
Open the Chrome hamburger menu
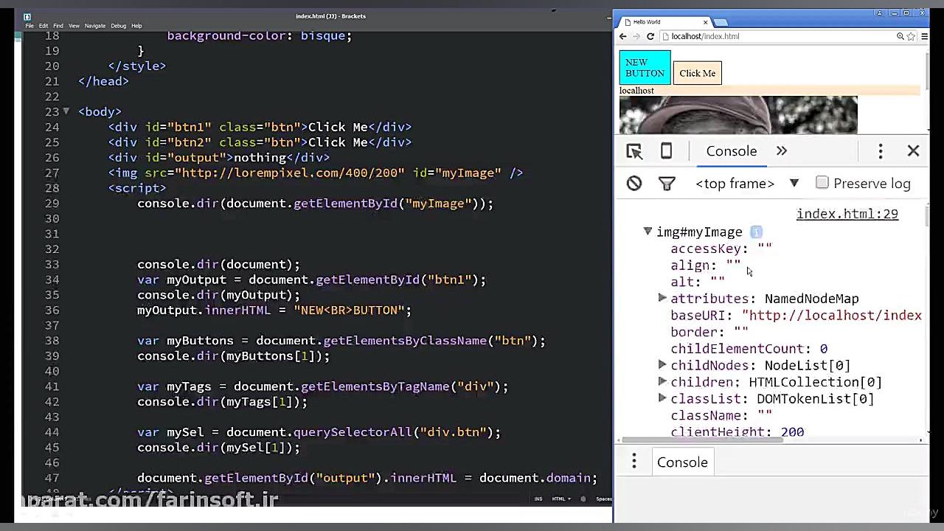point(924,36)
